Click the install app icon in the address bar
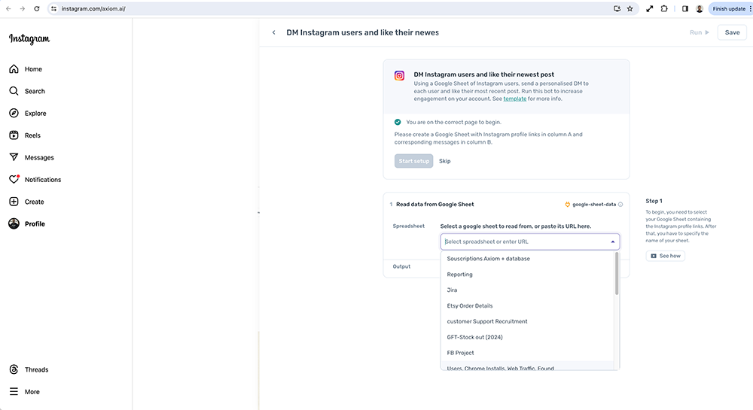The width and height of the screenshot is (753, 410). pos(617,8)
